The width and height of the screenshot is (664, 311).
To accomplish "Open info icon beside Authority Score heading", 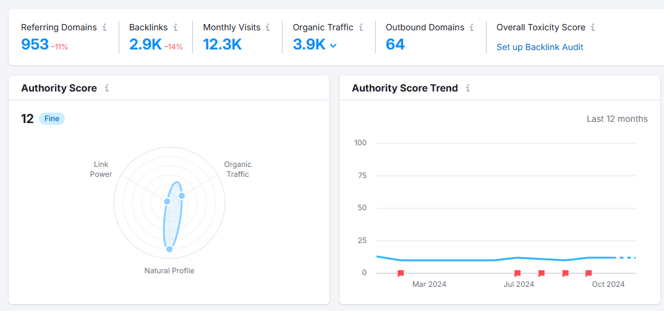I will (x=107, y=88).
